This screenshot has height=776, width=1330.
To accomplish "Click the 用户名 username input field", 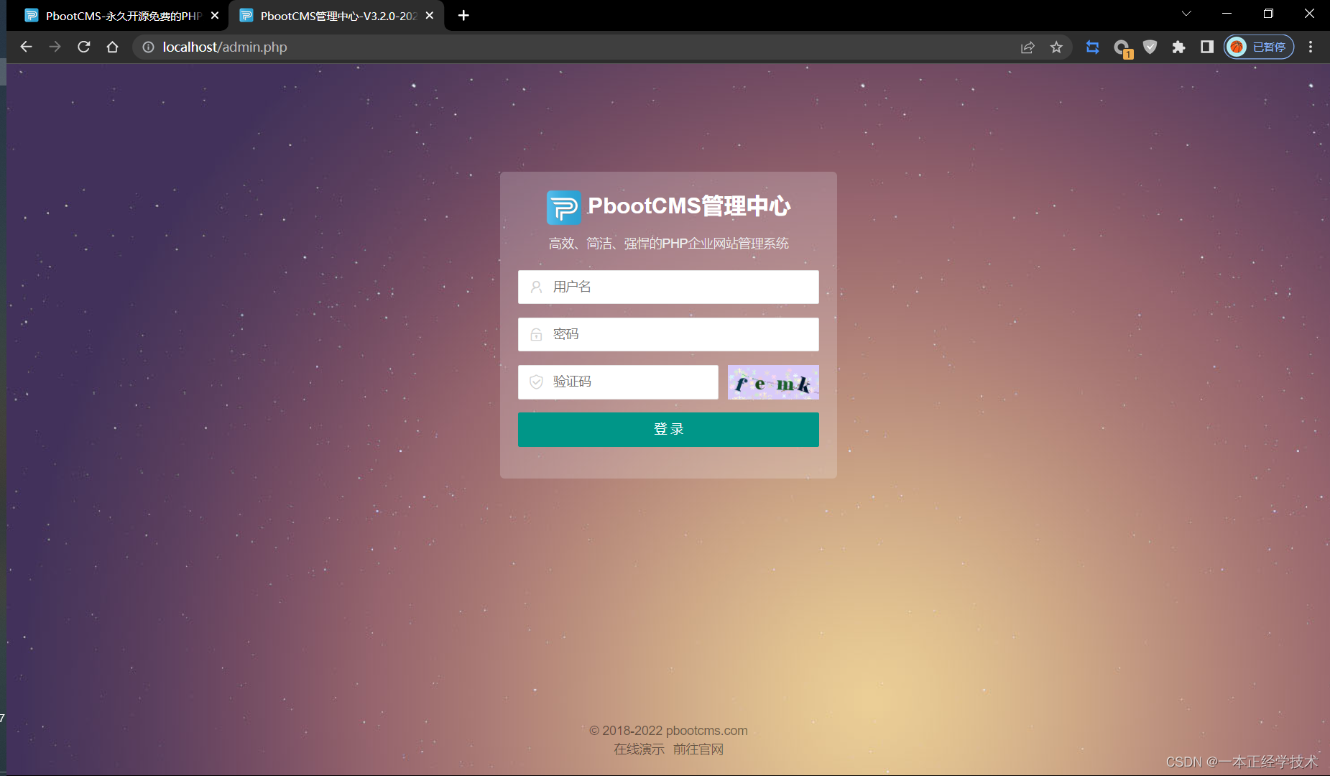I will click(668, 287).
